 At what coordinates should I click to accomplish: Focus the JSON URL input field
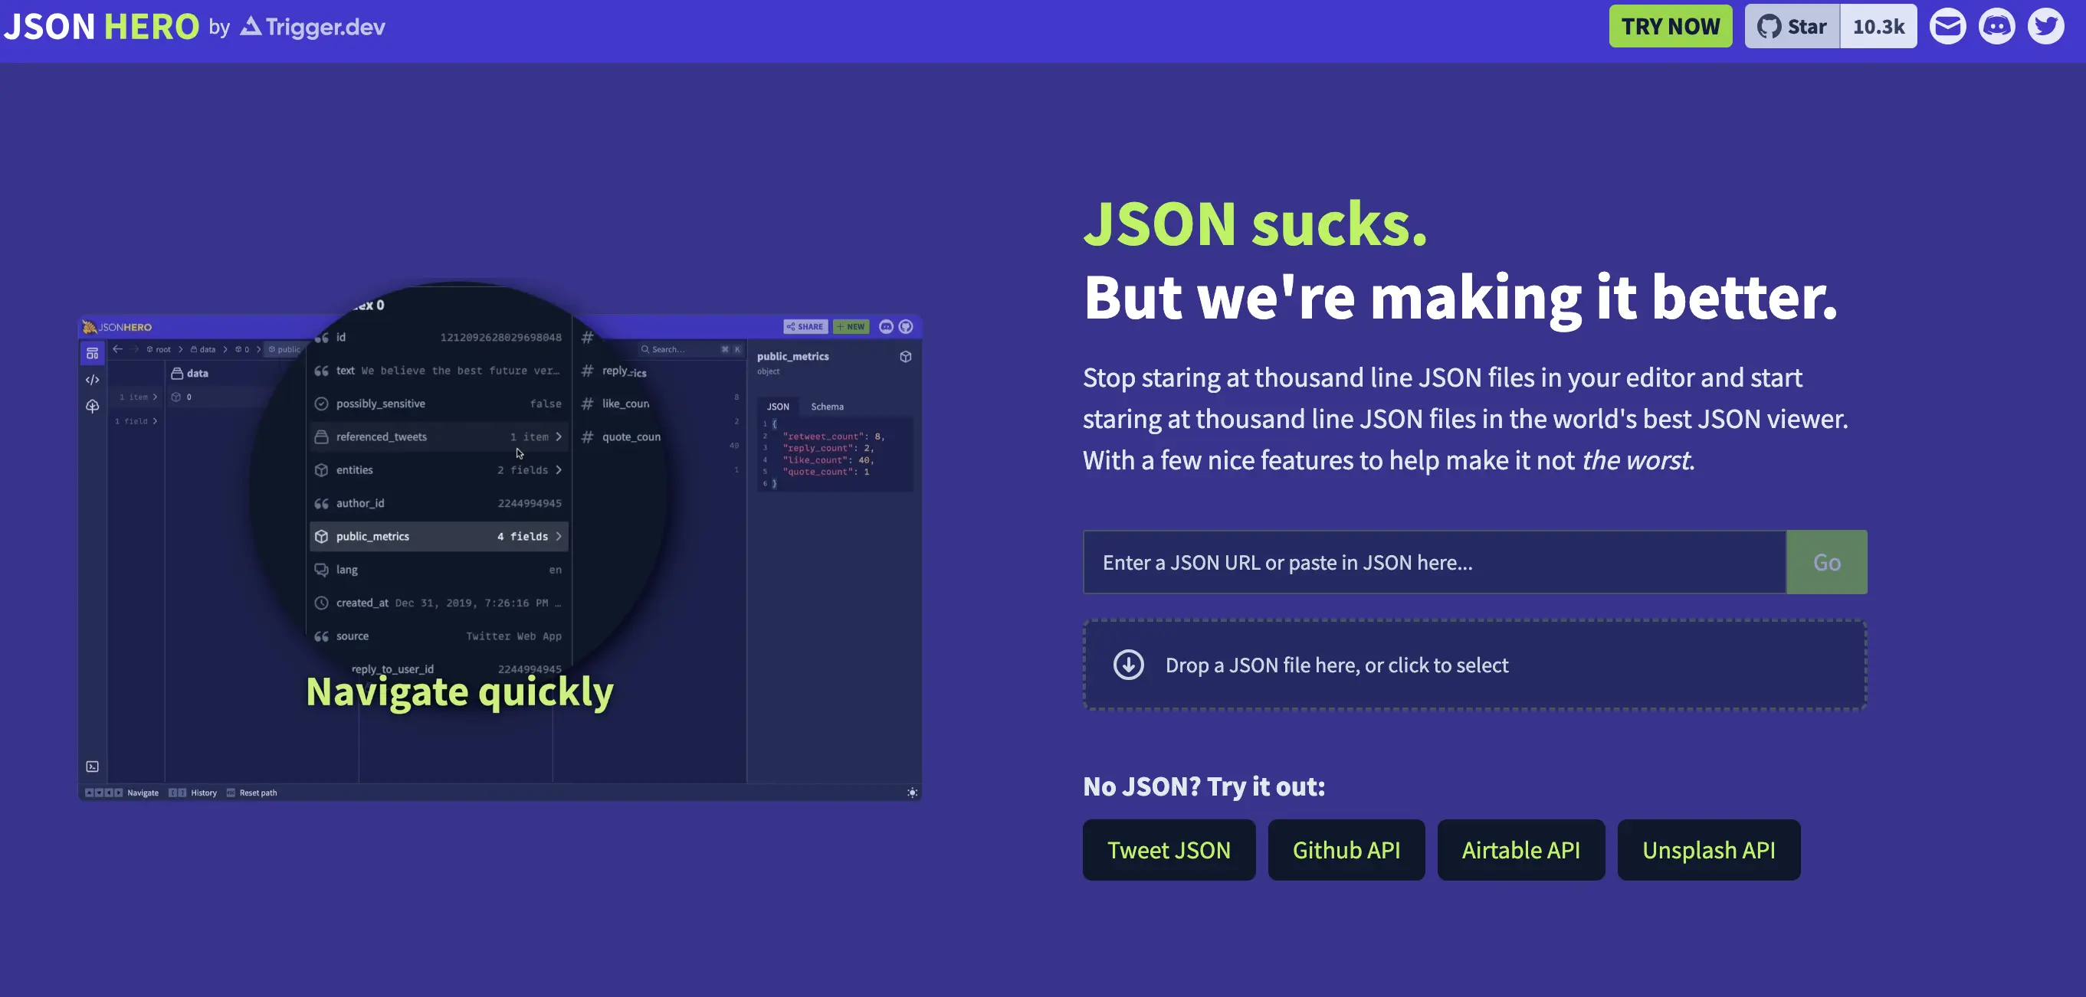1433,562
